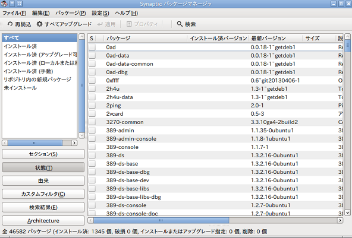
Task: Click version 0.6~git20130406-1 cell
Action: point(275,81)
